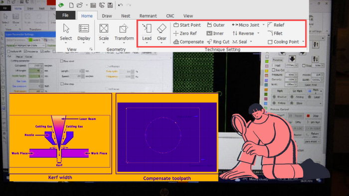Click the Clear eraser icon
349x196 pixels.
(x=162, y=28)
